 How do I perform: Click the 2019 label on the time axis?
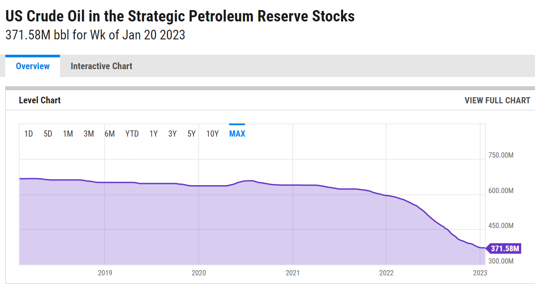point(105,273)
